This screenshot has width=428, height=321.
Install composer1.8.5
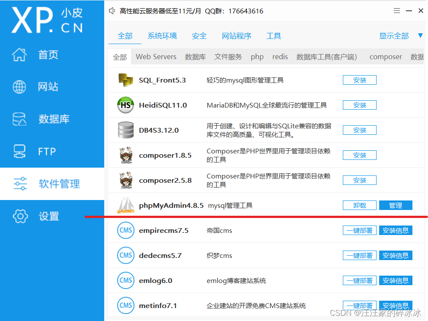360,155
